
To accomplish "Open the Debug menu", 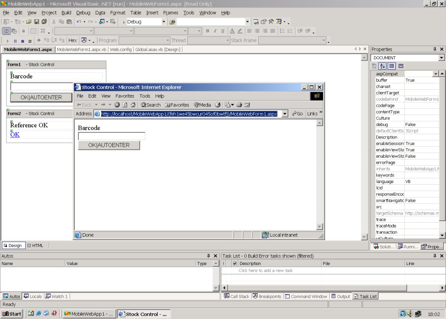I will point(83,13).
